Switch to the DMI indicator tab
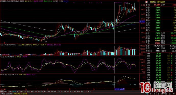Viewport: 176px width, 95px height. [18, 91]
